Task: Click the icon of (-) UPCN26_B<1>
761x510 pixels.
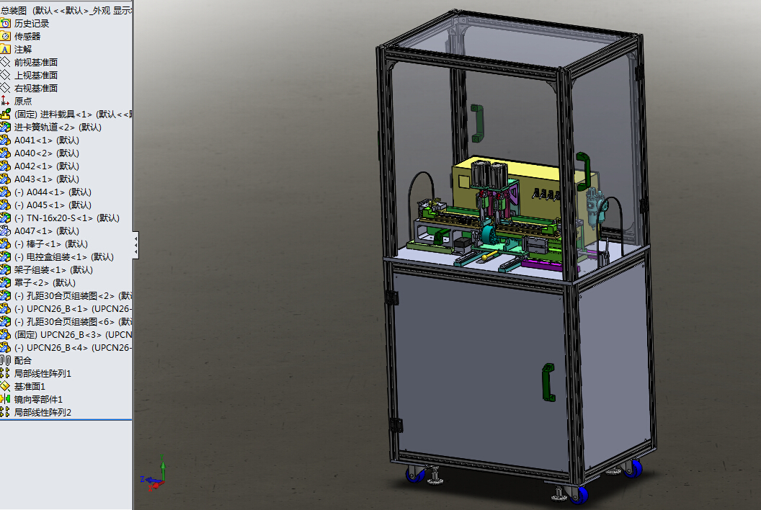Action: coord(5,308)
